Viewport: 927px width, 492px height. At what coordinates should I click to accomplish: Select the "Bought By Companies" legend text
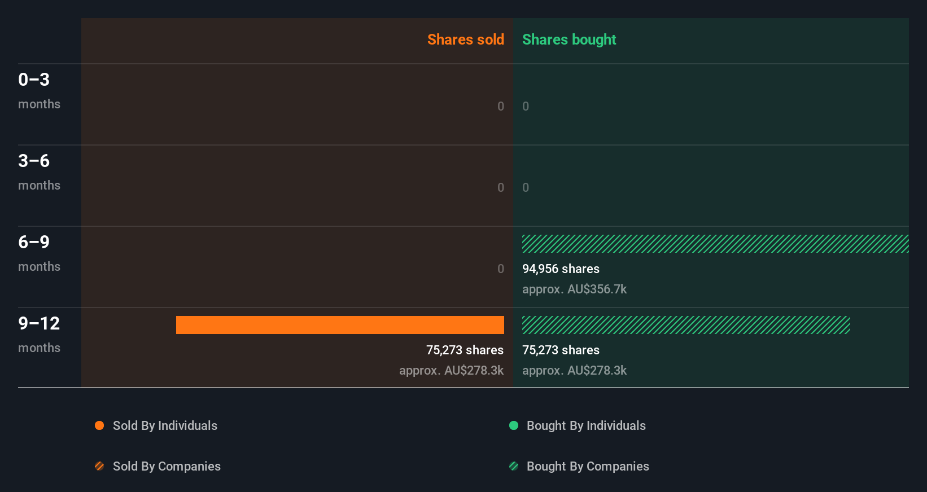click(x=588, y=466)
